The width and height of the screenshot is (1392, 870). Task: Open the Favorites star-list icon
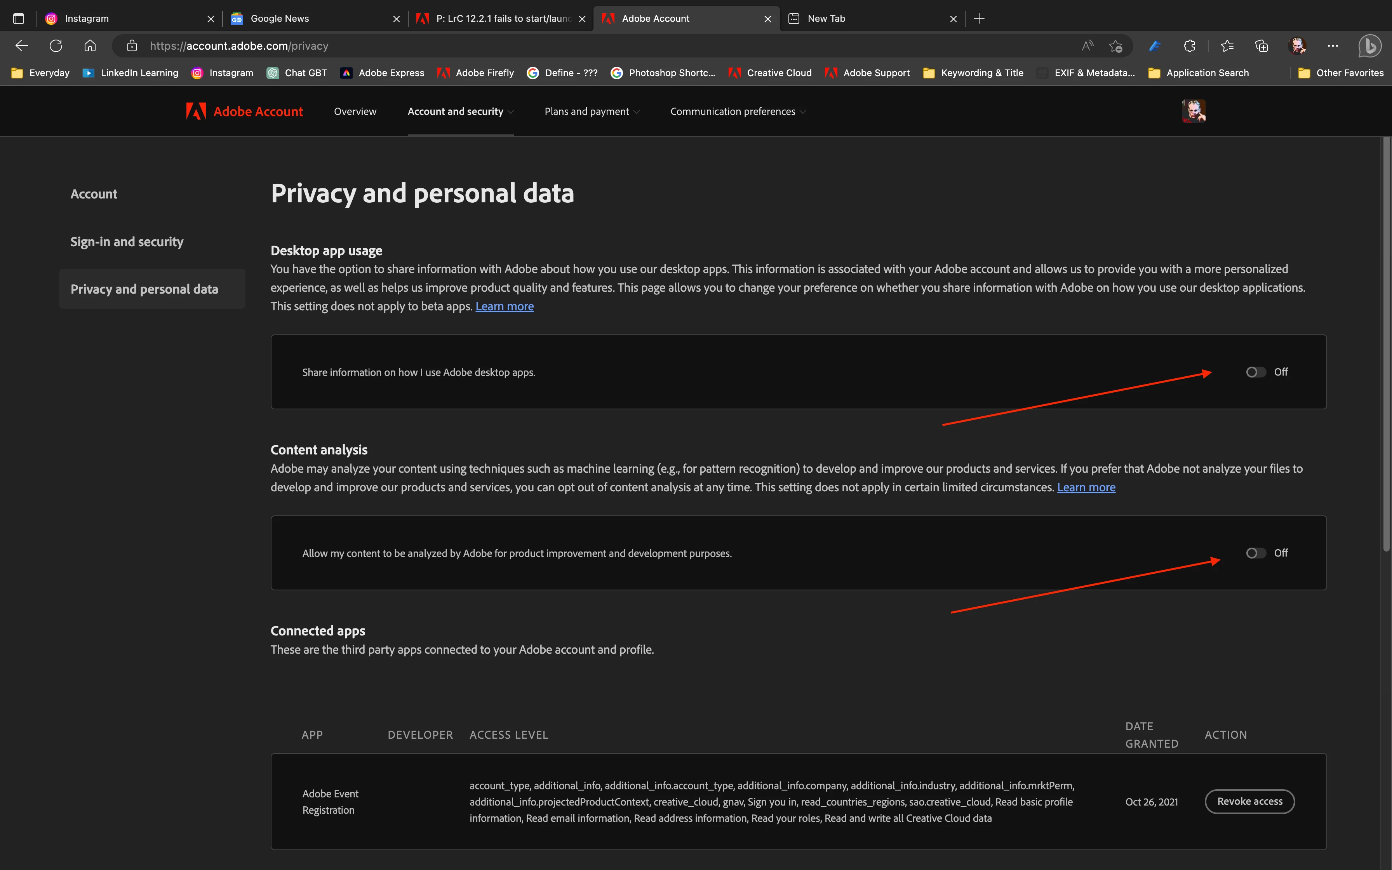(1226, 46)
